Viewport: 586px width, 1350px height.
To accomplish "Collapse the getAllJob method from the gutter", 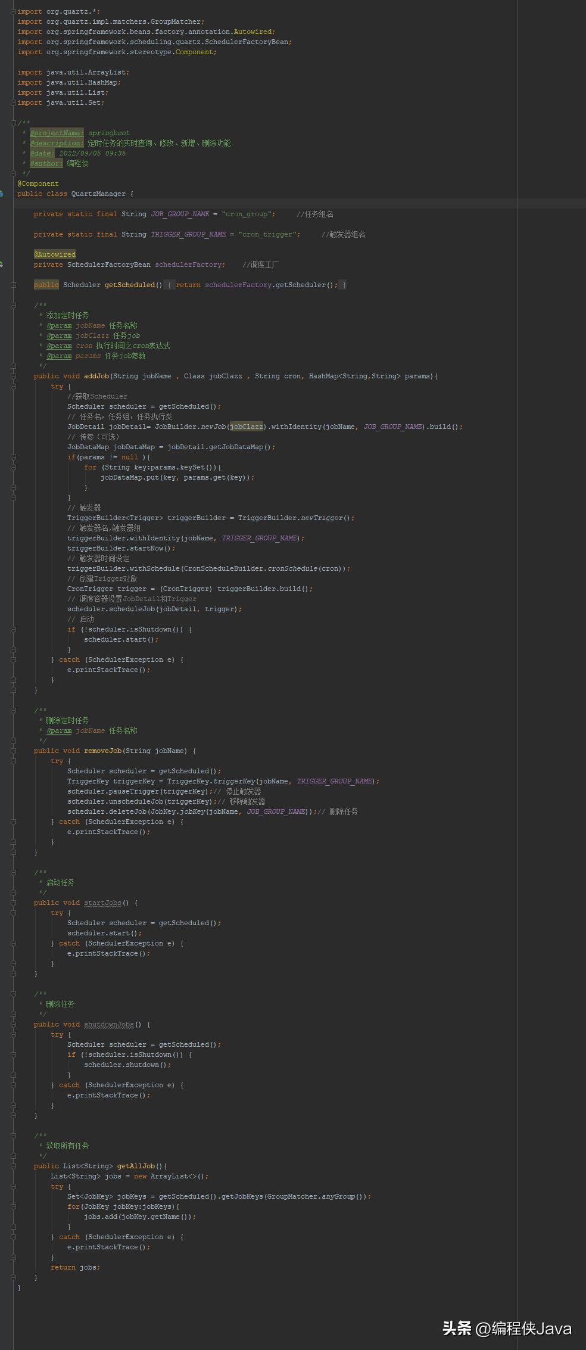I will [x=13, y=1166].
